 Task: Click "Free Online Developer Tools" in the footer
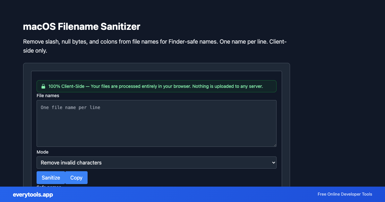point(345,194)
